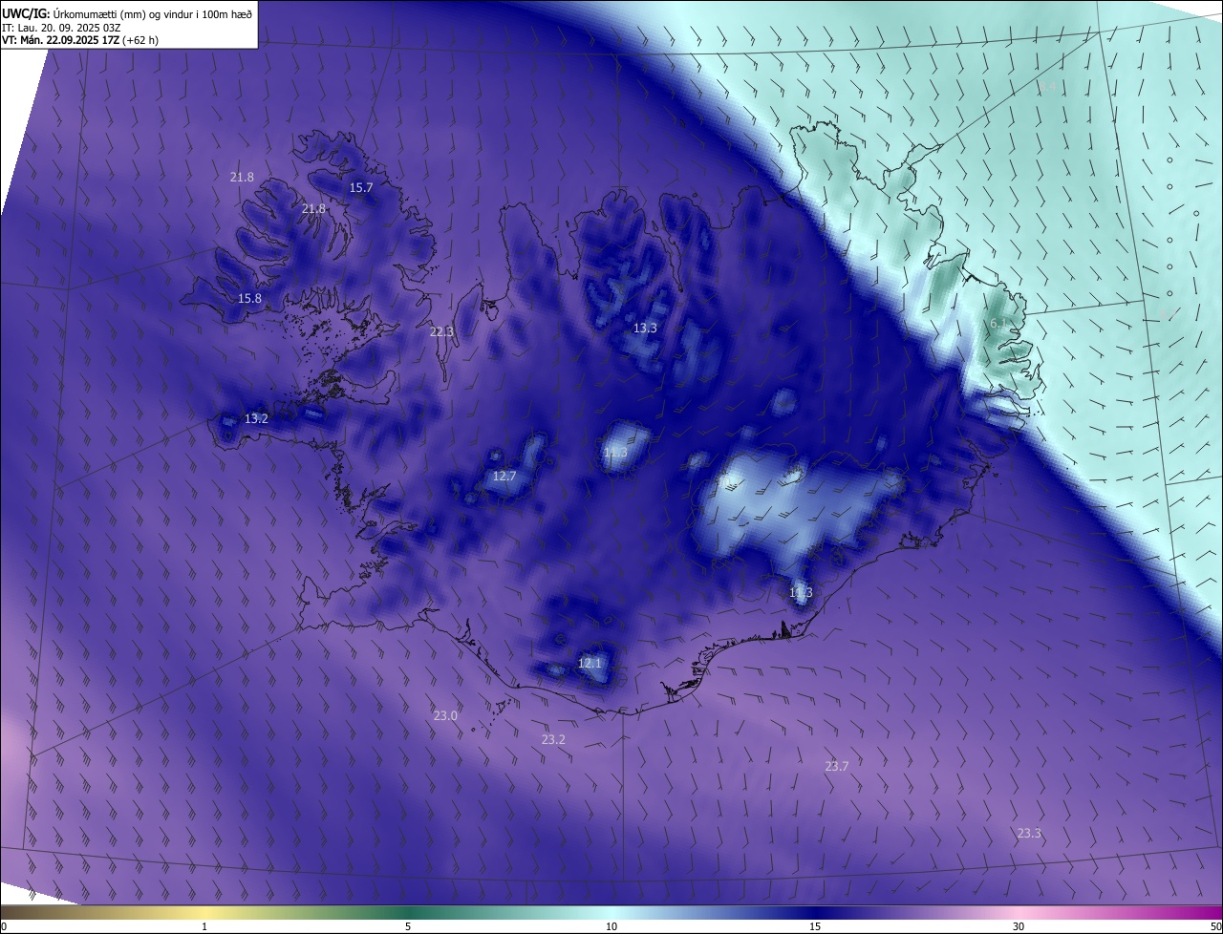Click the dark green color scale segment
Screen dimensions: 1223x934
pos(408,912)
